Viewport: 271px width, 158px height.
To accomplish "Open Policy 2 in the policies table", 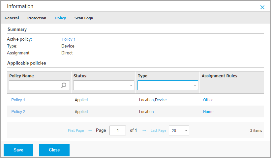I will 18,112.
